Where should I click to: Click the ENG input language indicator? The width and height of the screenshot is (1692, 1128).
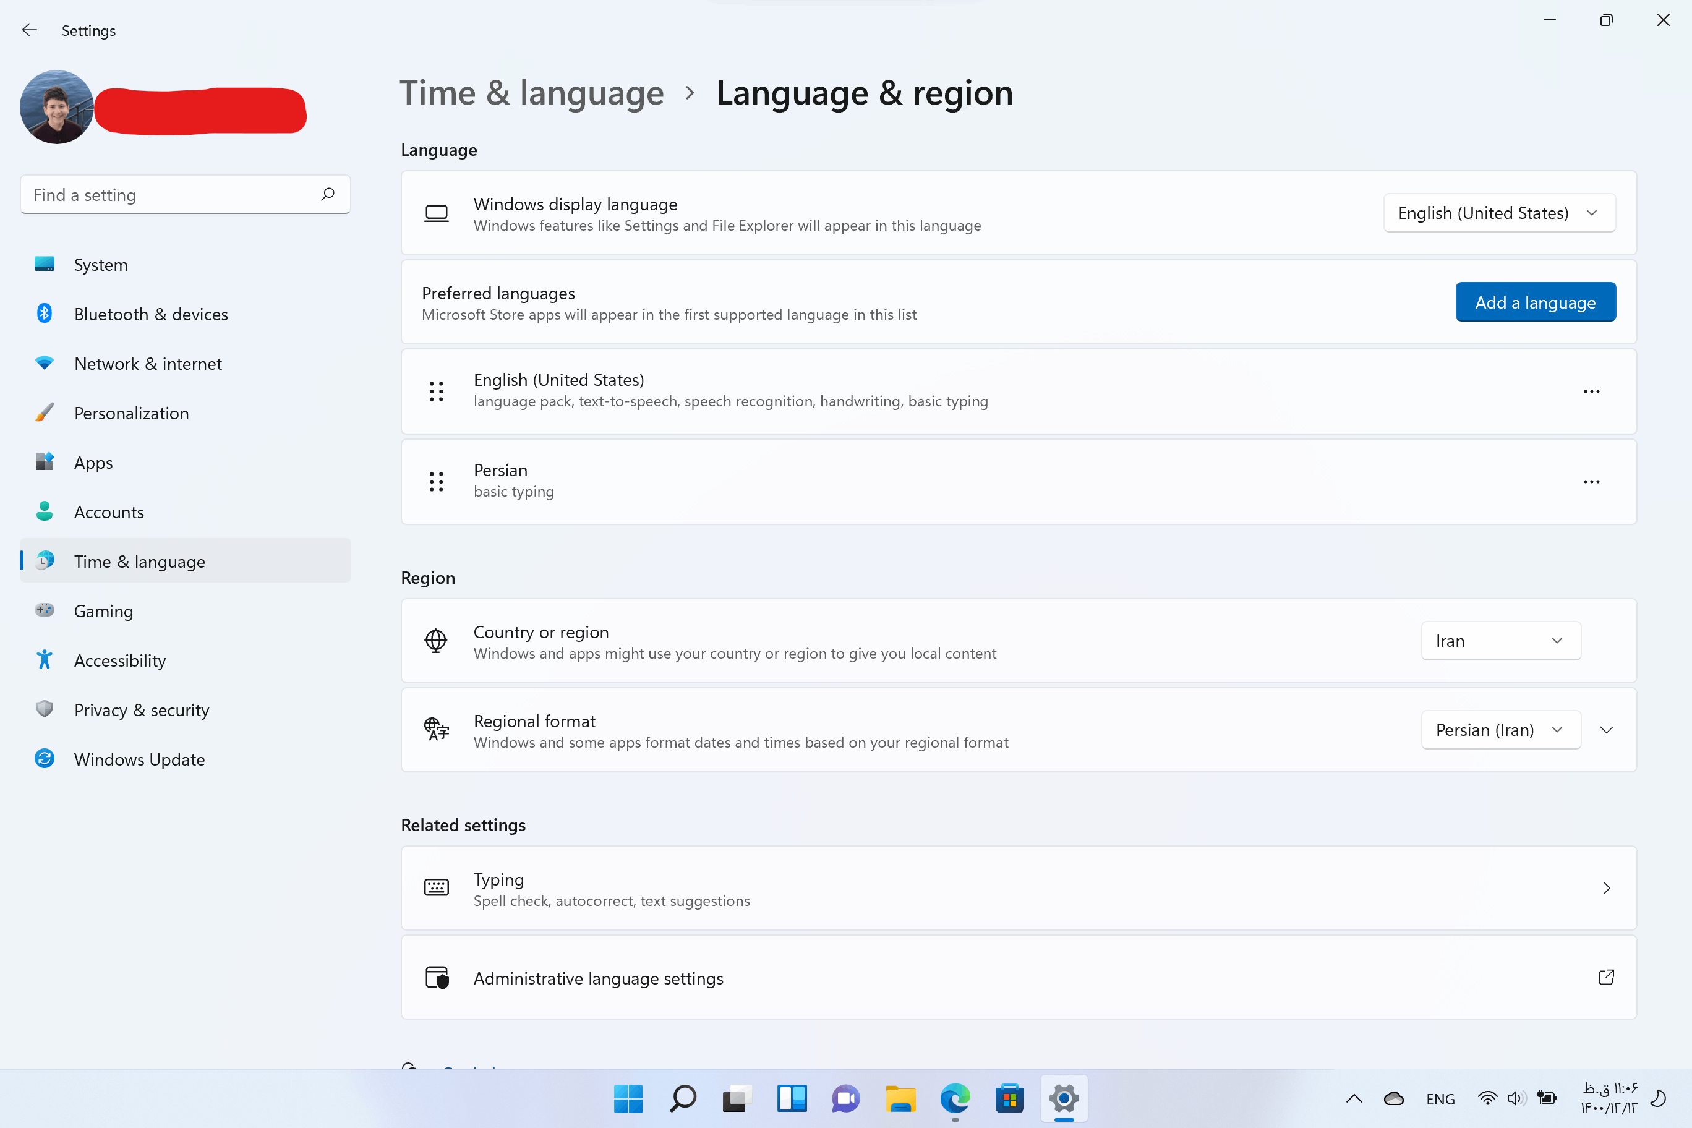click(1440, 1098)
